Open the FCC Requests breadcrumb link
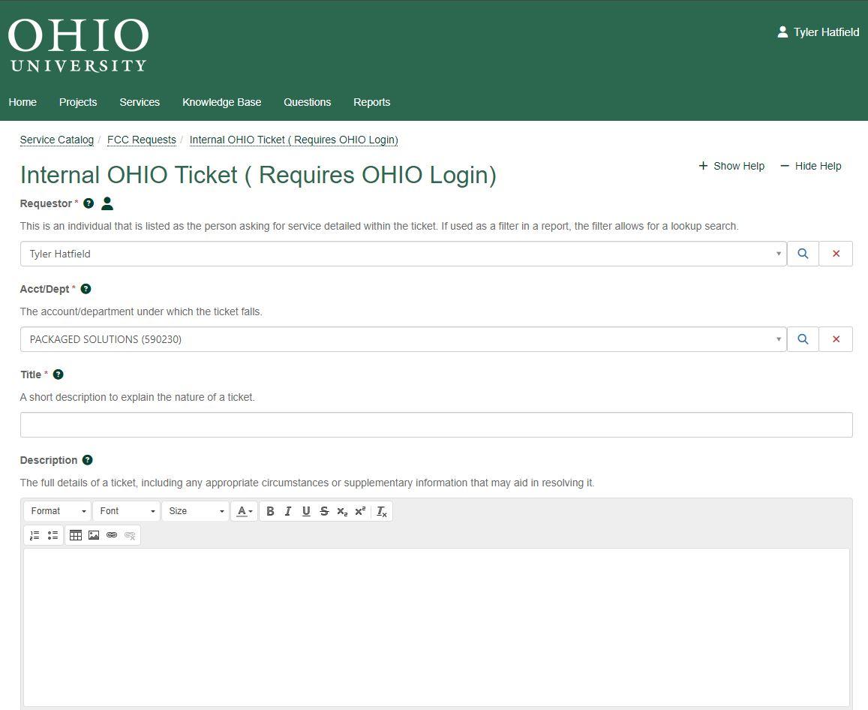Viewport: 868px width, 710px height. (141, 140)
